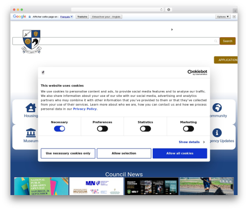
Task: Click the Cookiebot logo
Action: pos(197,72)
